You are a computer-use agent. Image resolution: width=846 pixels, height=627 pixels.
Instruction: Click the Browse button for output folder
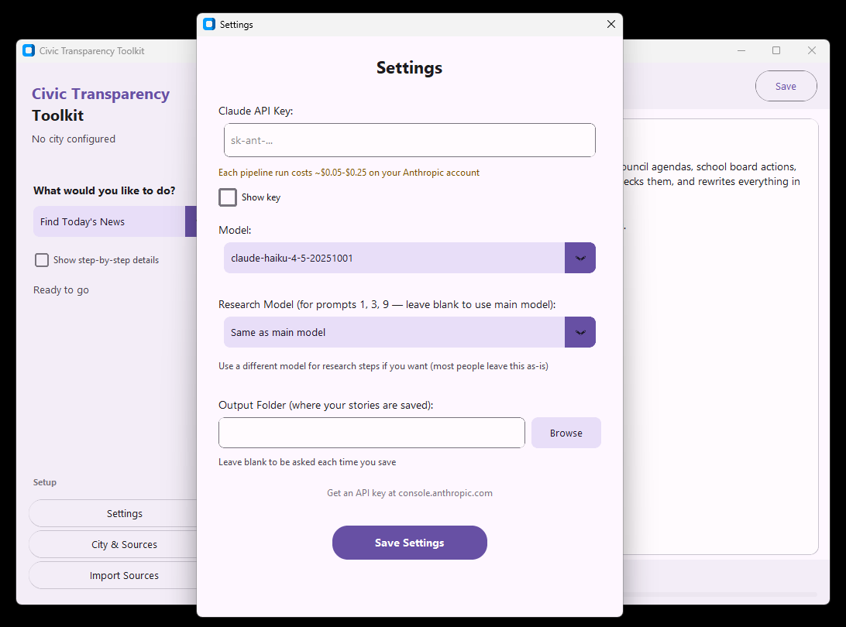566,432
